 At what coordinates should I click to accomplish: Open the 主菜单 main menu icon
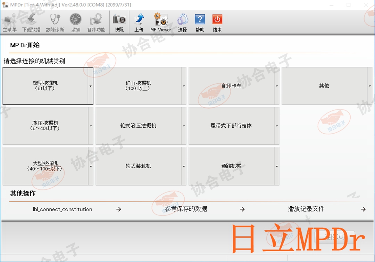coord(10,22)
